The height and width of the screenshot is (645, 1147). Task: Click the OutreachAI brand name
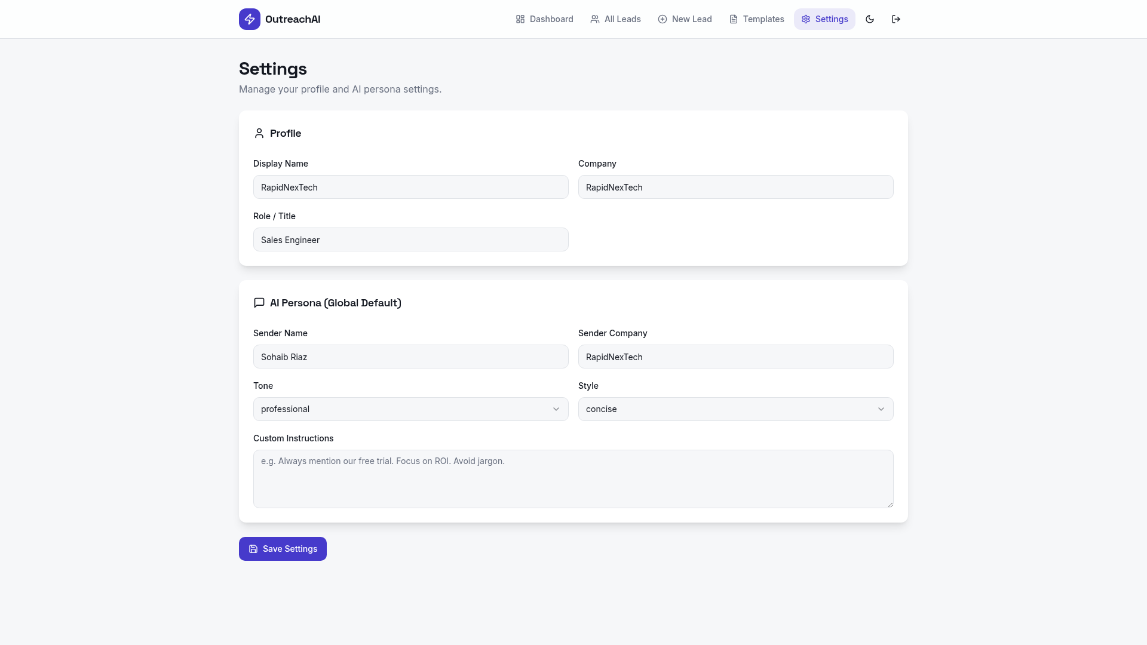pyautogui.click(x=293, y=19)
